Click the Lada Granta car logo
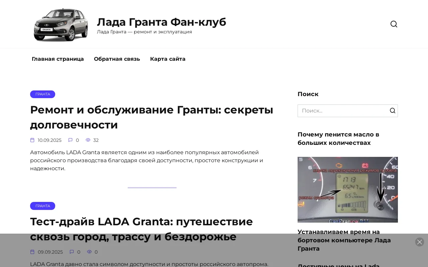Viewport: 428px width, 267px height. click(x=61, y=24)
